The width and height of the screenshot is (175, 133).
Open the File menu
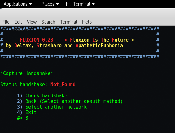(6, 22)
